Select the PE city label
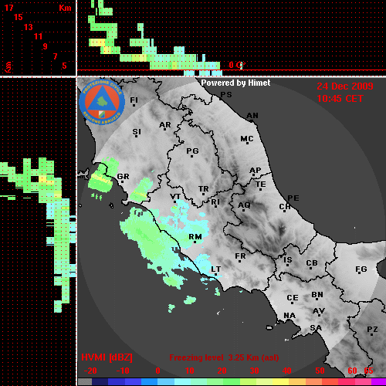This screenshot has width=386, height=386. 293,198
